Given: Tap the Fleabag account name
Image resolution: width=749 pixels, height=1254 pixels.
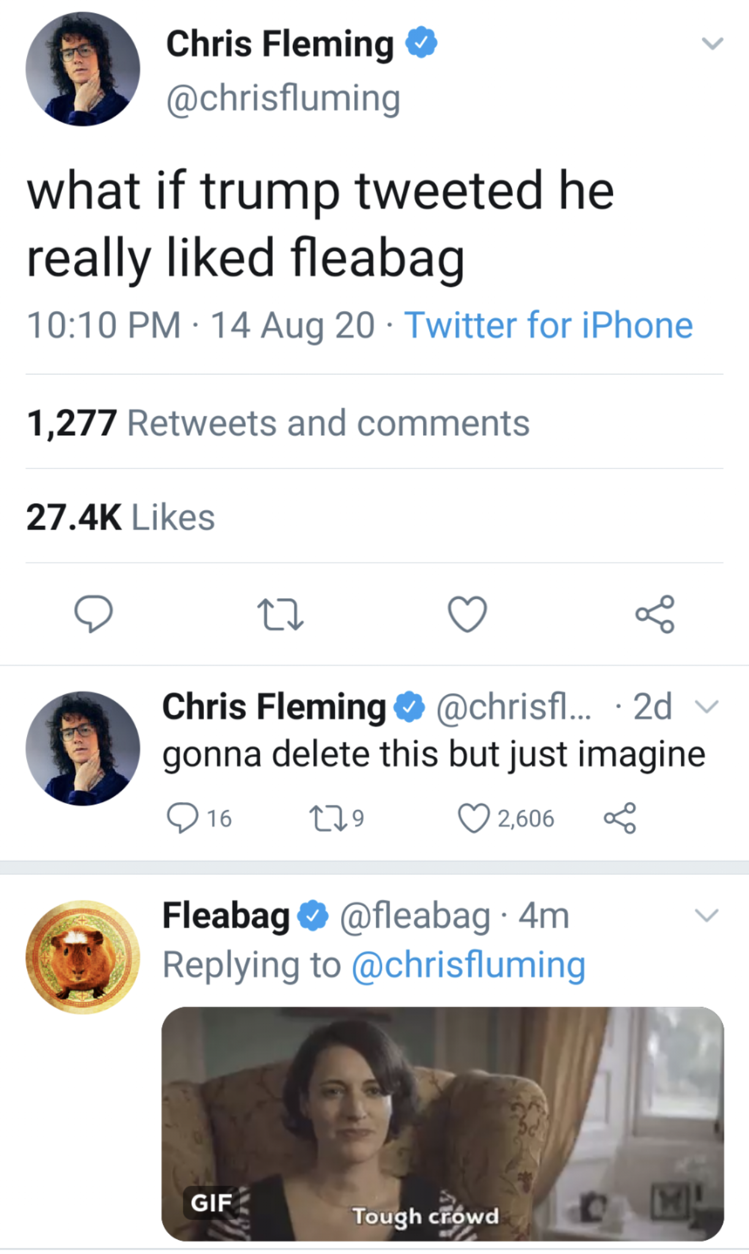Looking at the screenshot, I should (225, 916).
